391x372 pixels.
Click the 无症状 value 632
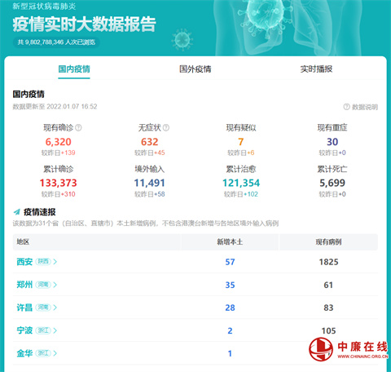coord(149,142)
